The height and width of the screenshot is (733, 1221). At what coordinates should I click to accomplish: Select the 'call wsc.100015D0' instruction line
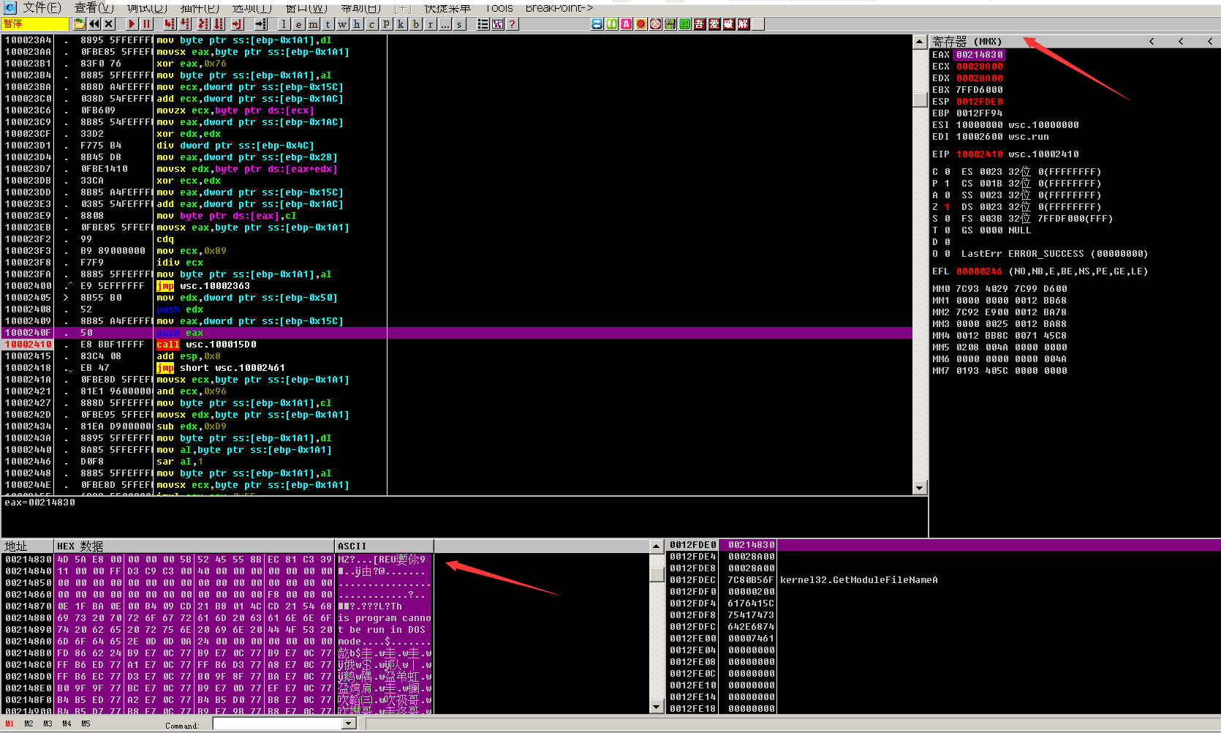pos(457,345)
